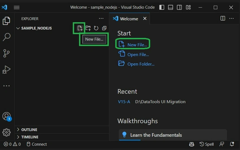Open the Source Control view

pos(6,53)
